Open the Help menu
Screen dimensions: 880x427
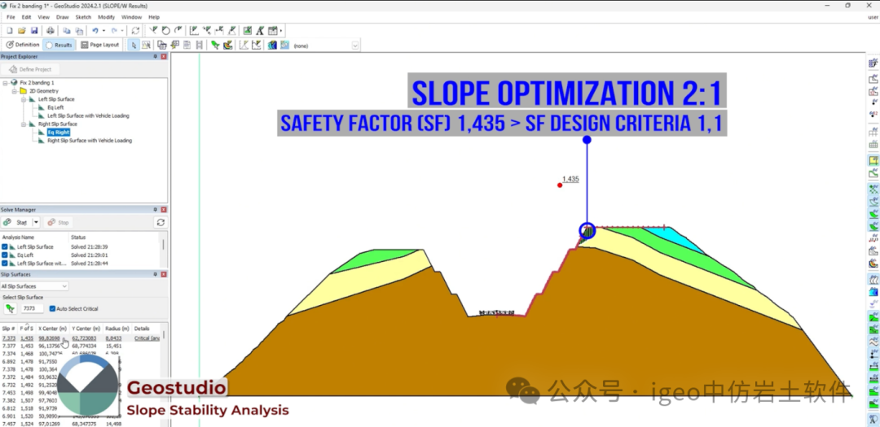click(154, 17)
